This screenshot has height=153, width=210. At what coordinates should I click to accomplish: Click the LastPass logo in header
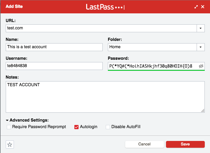105,7
